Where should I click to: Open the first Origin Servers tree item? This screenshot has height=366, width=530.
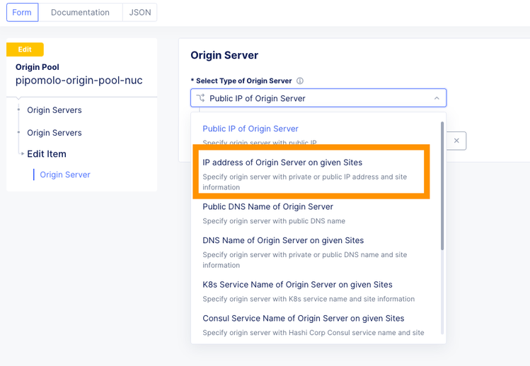tap(54, 110)
